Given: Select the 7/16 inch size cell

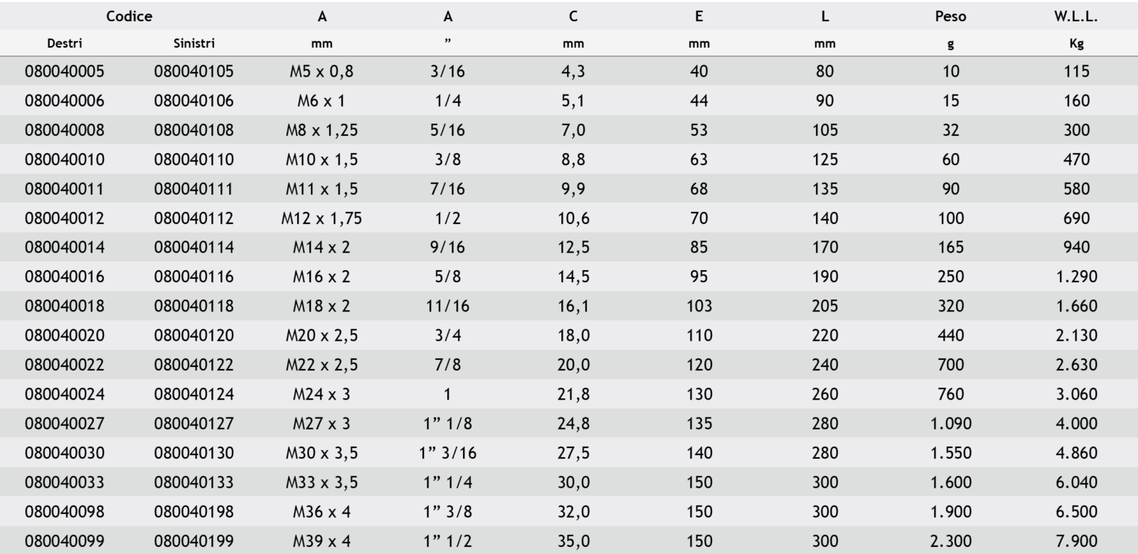Looking at the screenshot, I should [447, 189].
